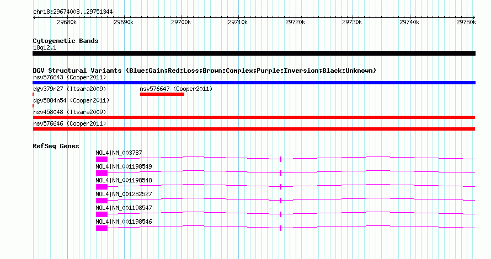Click the nsv576646 (Cooper2011) label

[x=70, y=123]
